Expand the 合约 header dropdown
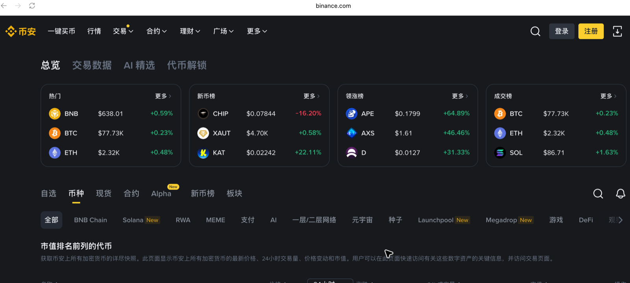The width and height of the screenshot is (630, 283). point(156,31)
